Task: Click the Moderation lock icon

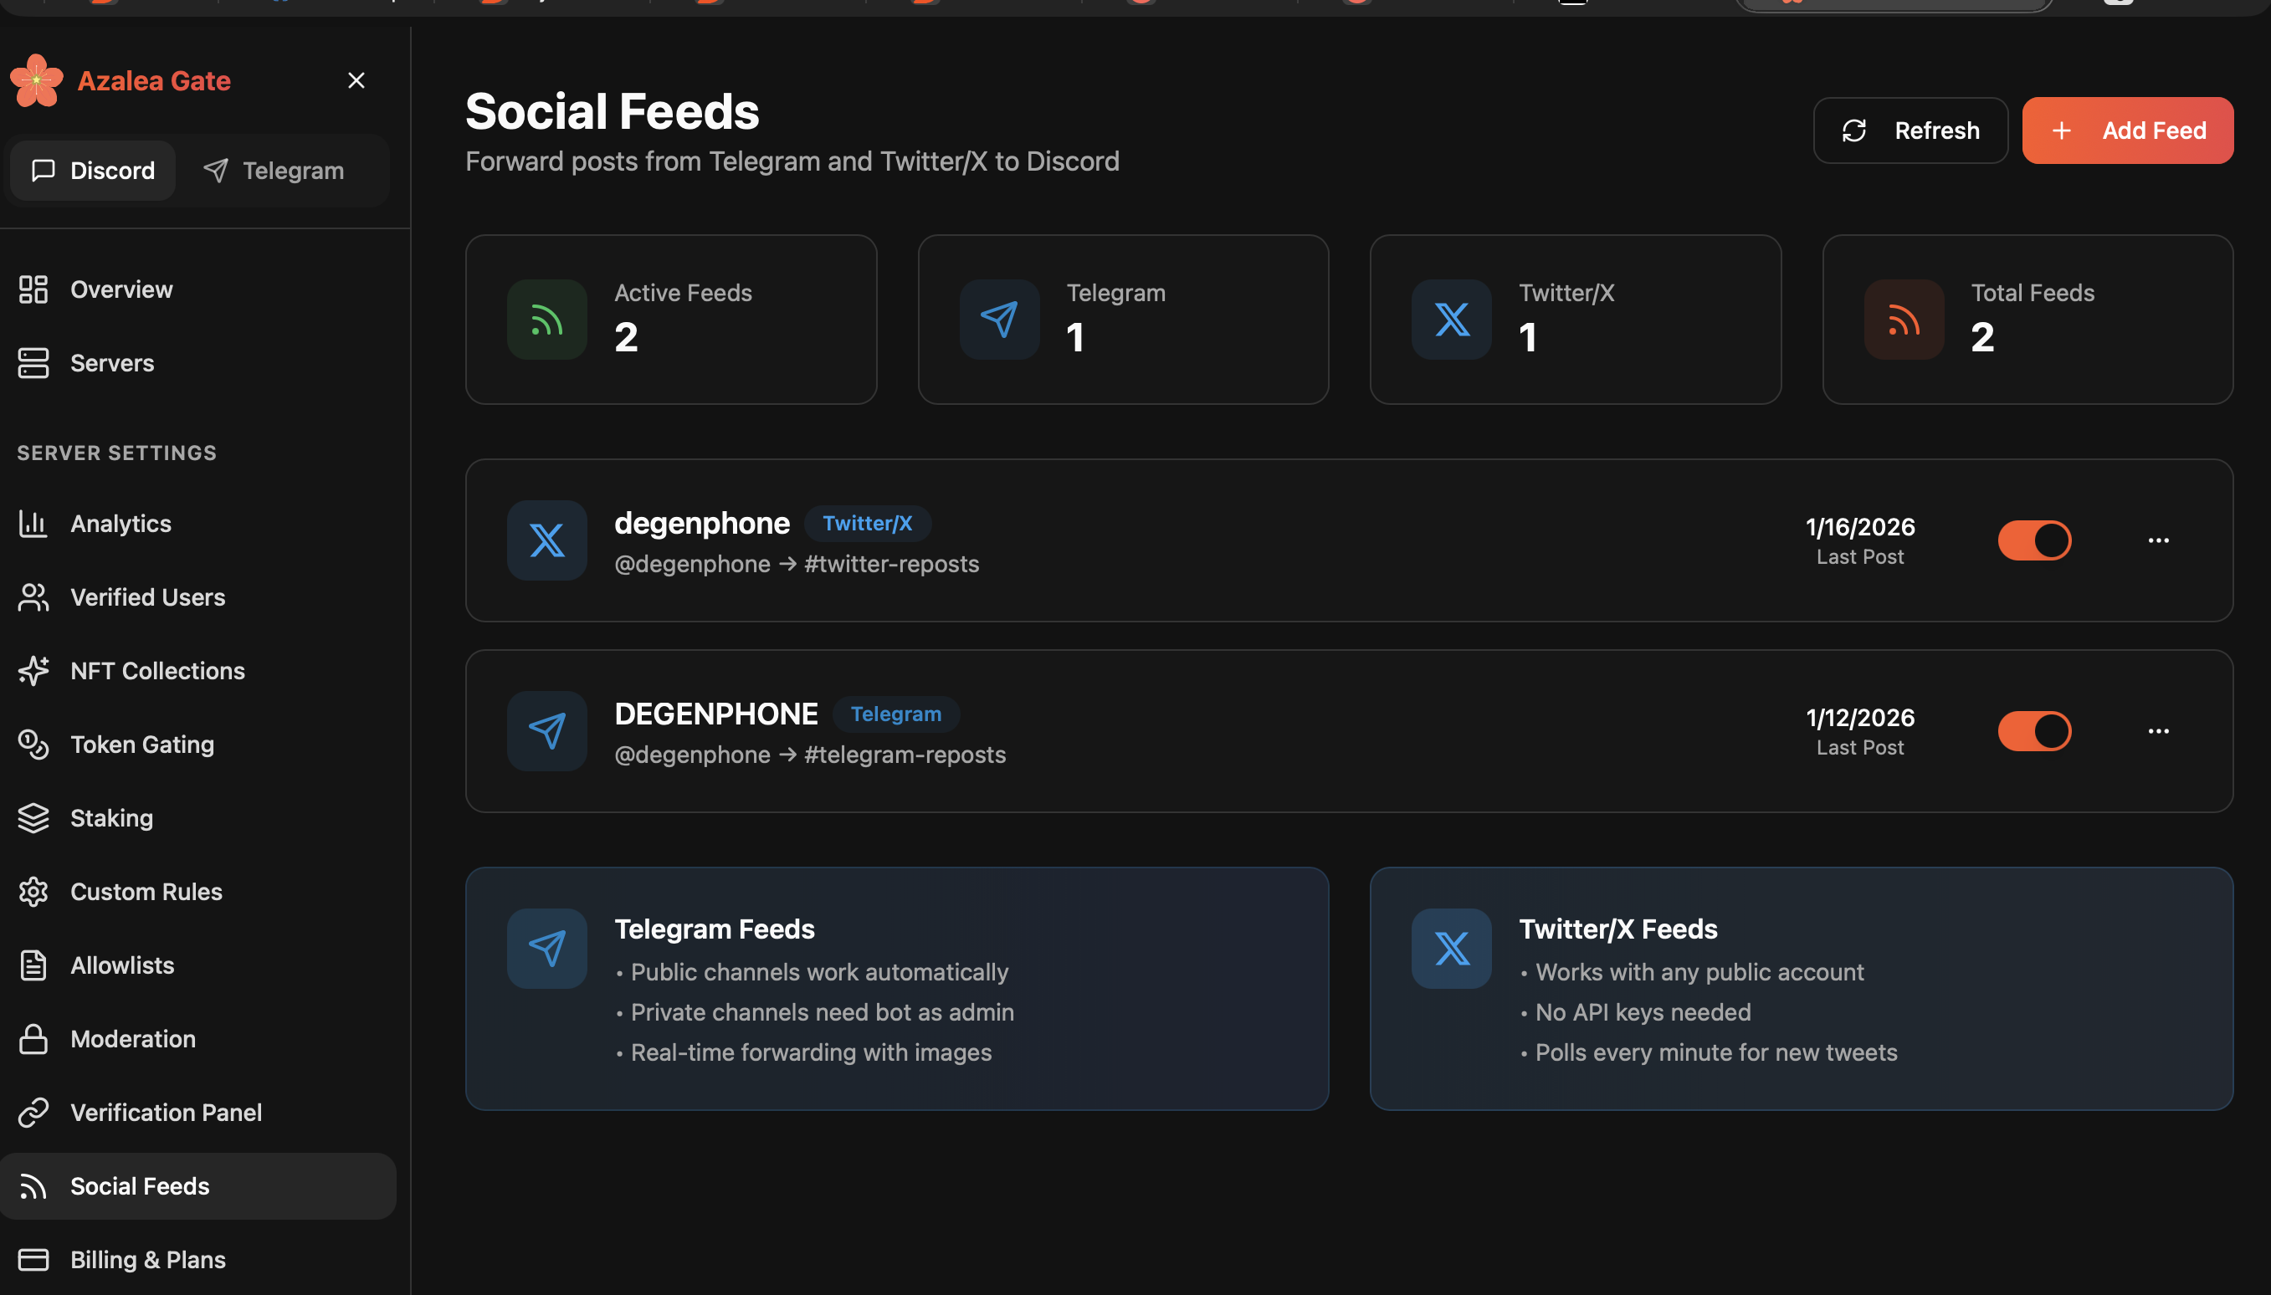Action: 33,1039
